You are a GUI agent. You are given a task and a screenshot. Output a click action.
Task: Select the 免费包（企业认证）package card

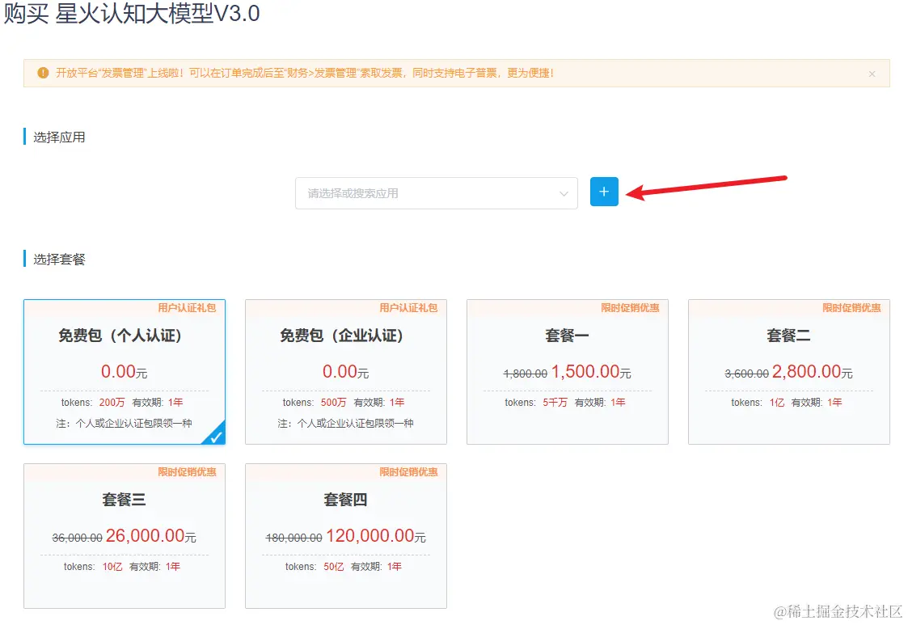coord(346,372)
